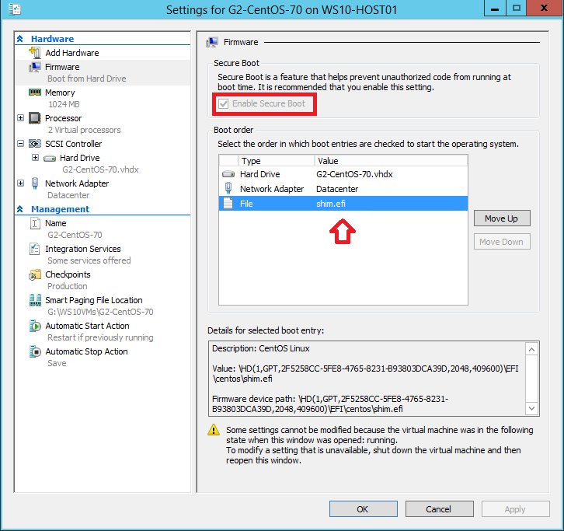The width and height of the screenshot is (564, 531).
Task: Maximize the settings window
Action: (x=516, y=8)
